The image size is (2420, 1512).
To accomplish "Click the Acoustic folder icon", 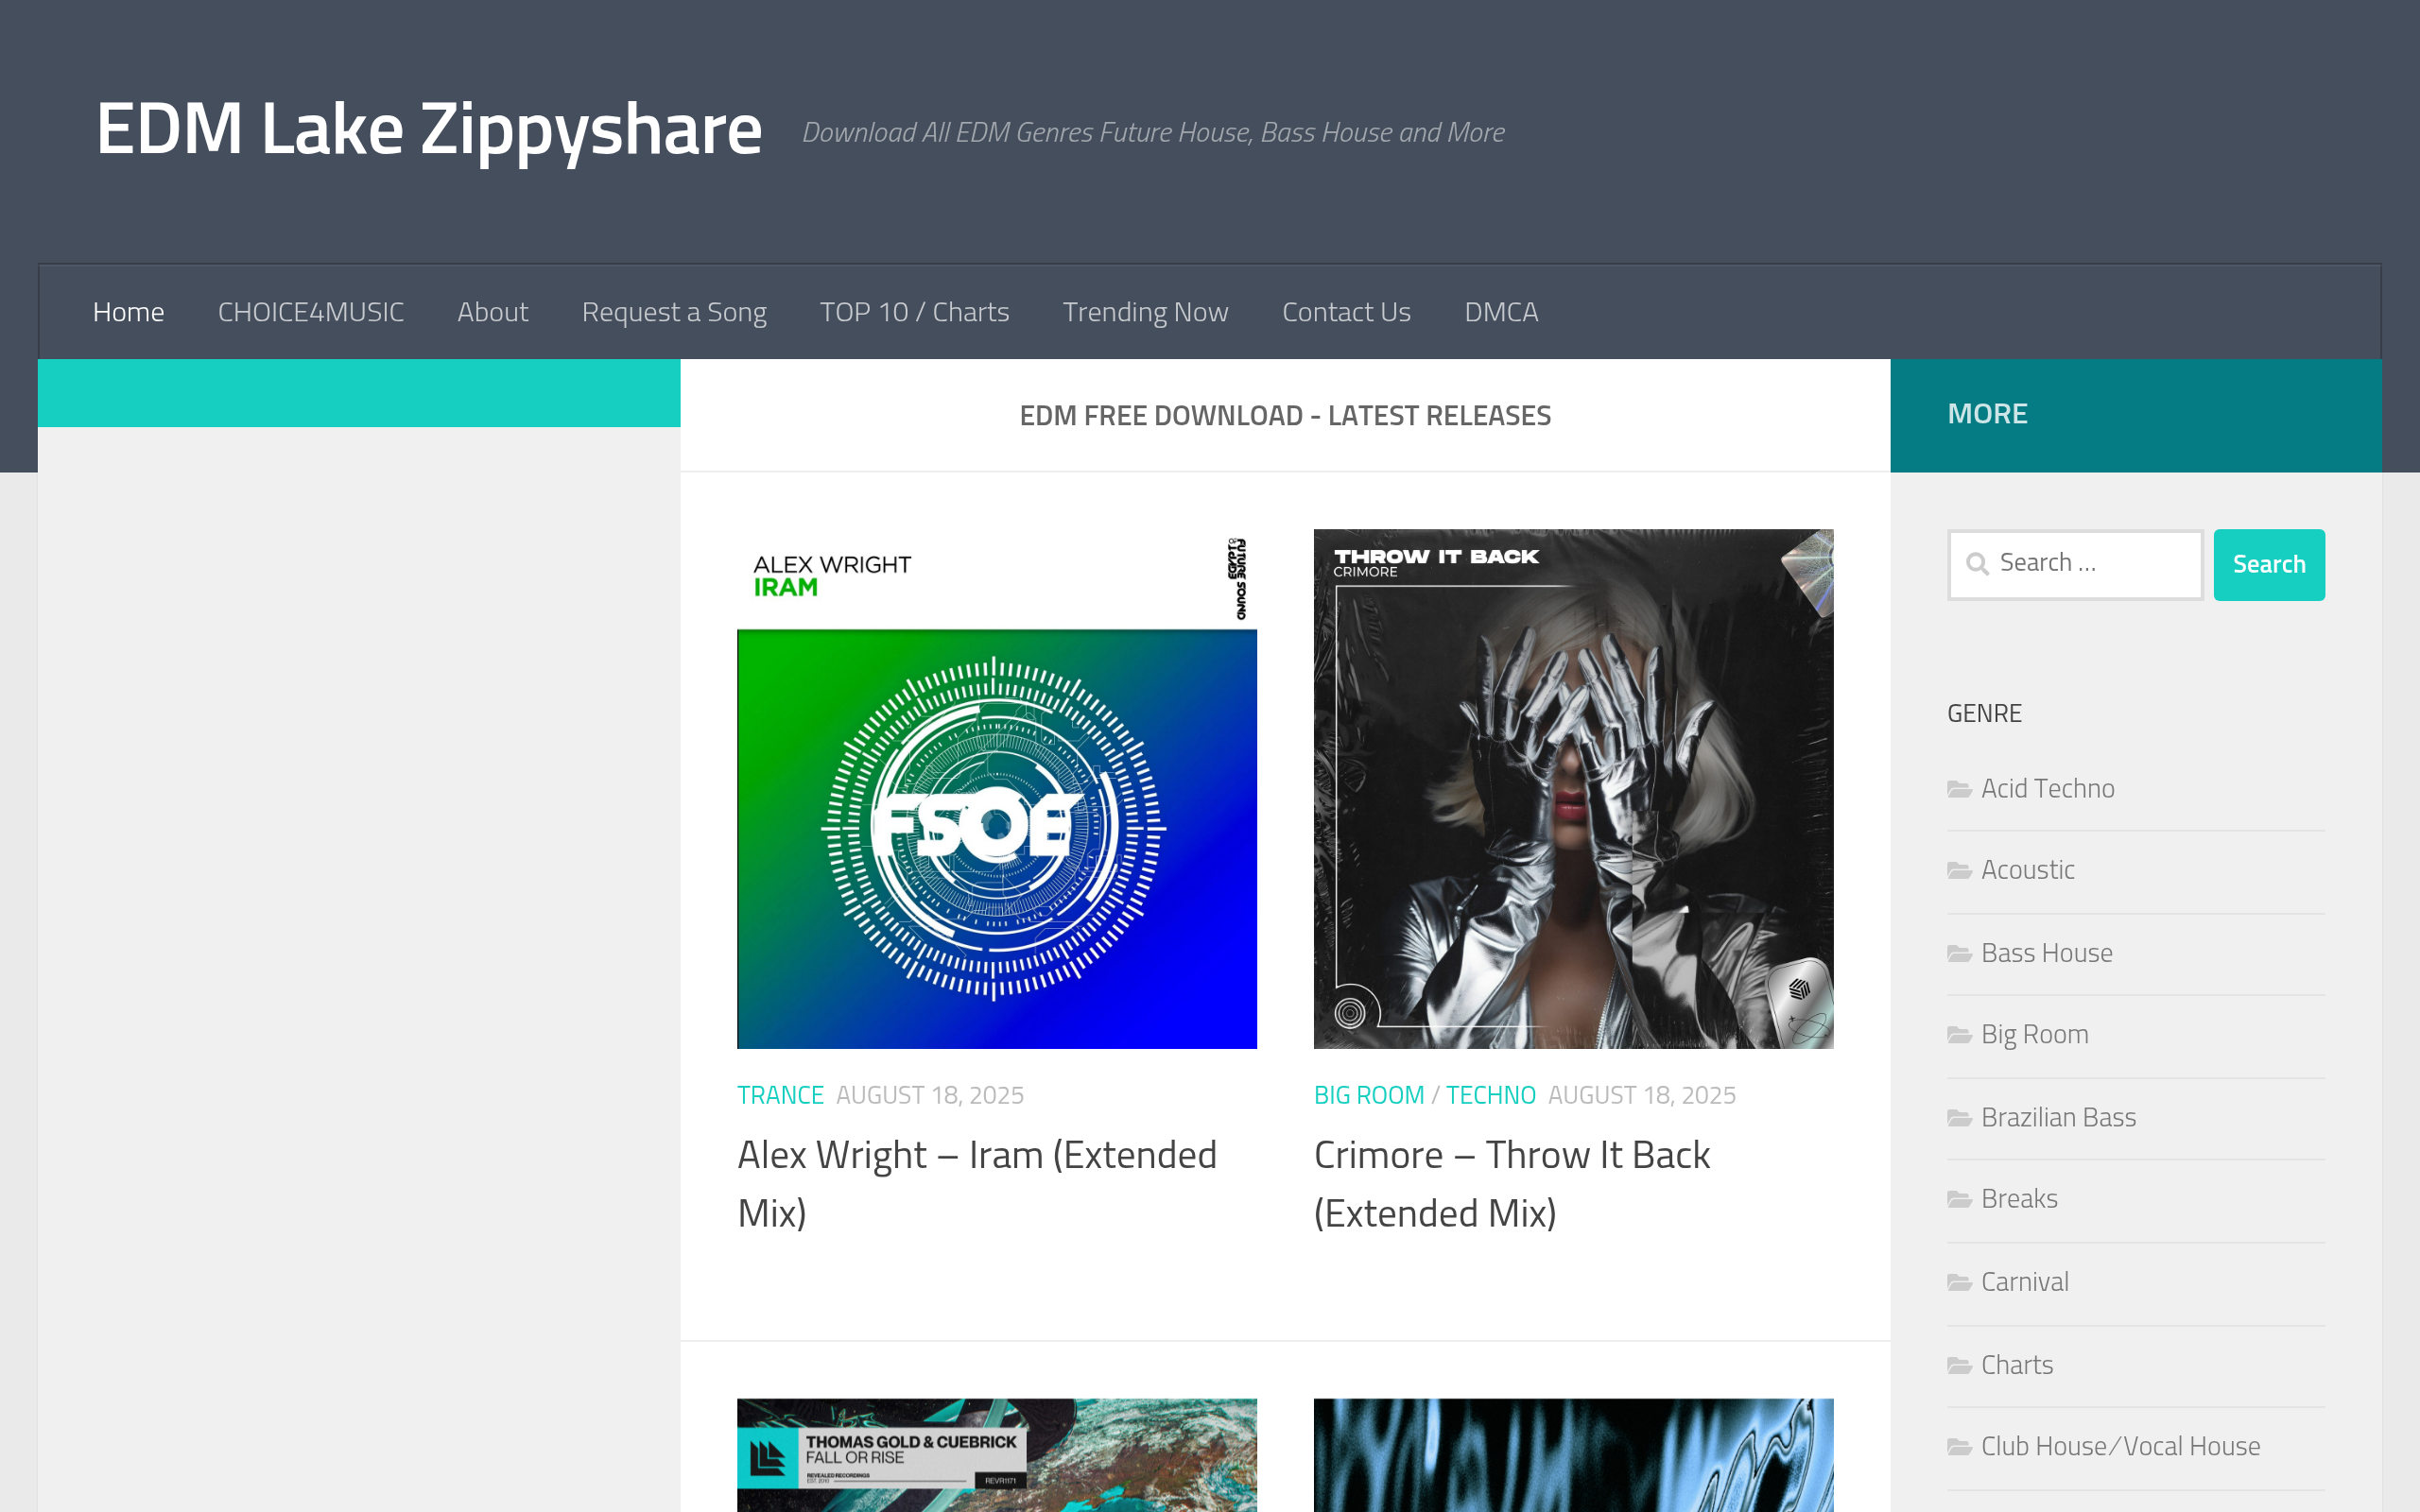I will click(1959, 871).
